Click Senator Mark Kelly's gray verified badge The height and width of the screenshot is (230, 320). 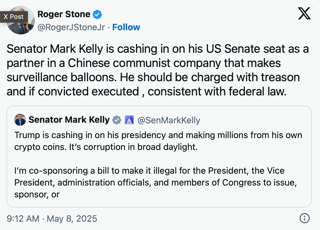pyautogui.click(x=117, y=120)
